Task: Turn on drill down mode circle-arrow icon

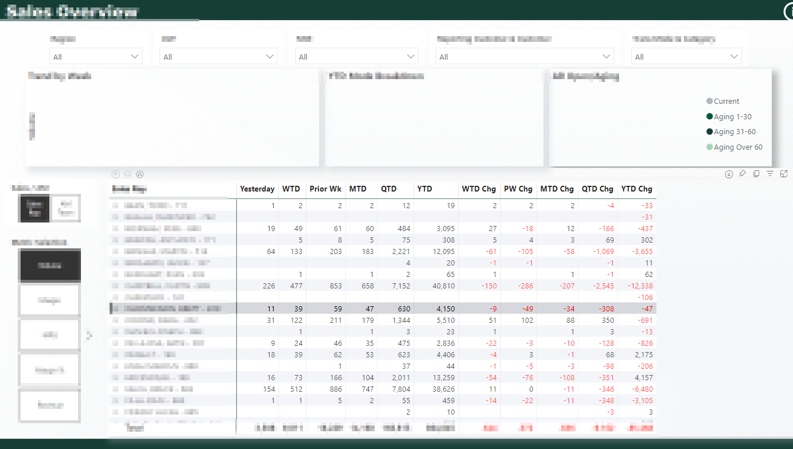Action: [x=729, y=174]
